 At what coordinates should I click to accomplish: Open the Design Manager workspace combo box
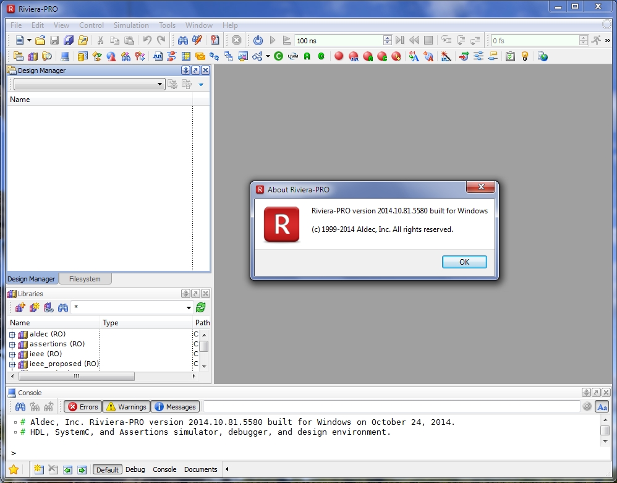[x=89, y=84]
